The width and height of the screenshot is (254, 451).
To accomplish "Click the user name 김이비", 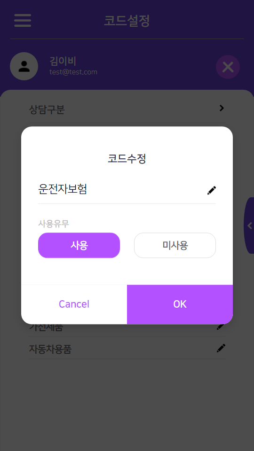I will (63, 61).
